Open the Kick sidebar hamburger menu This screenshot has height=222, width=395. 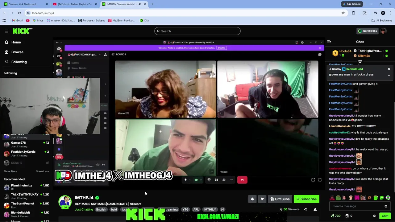point(6,31)
